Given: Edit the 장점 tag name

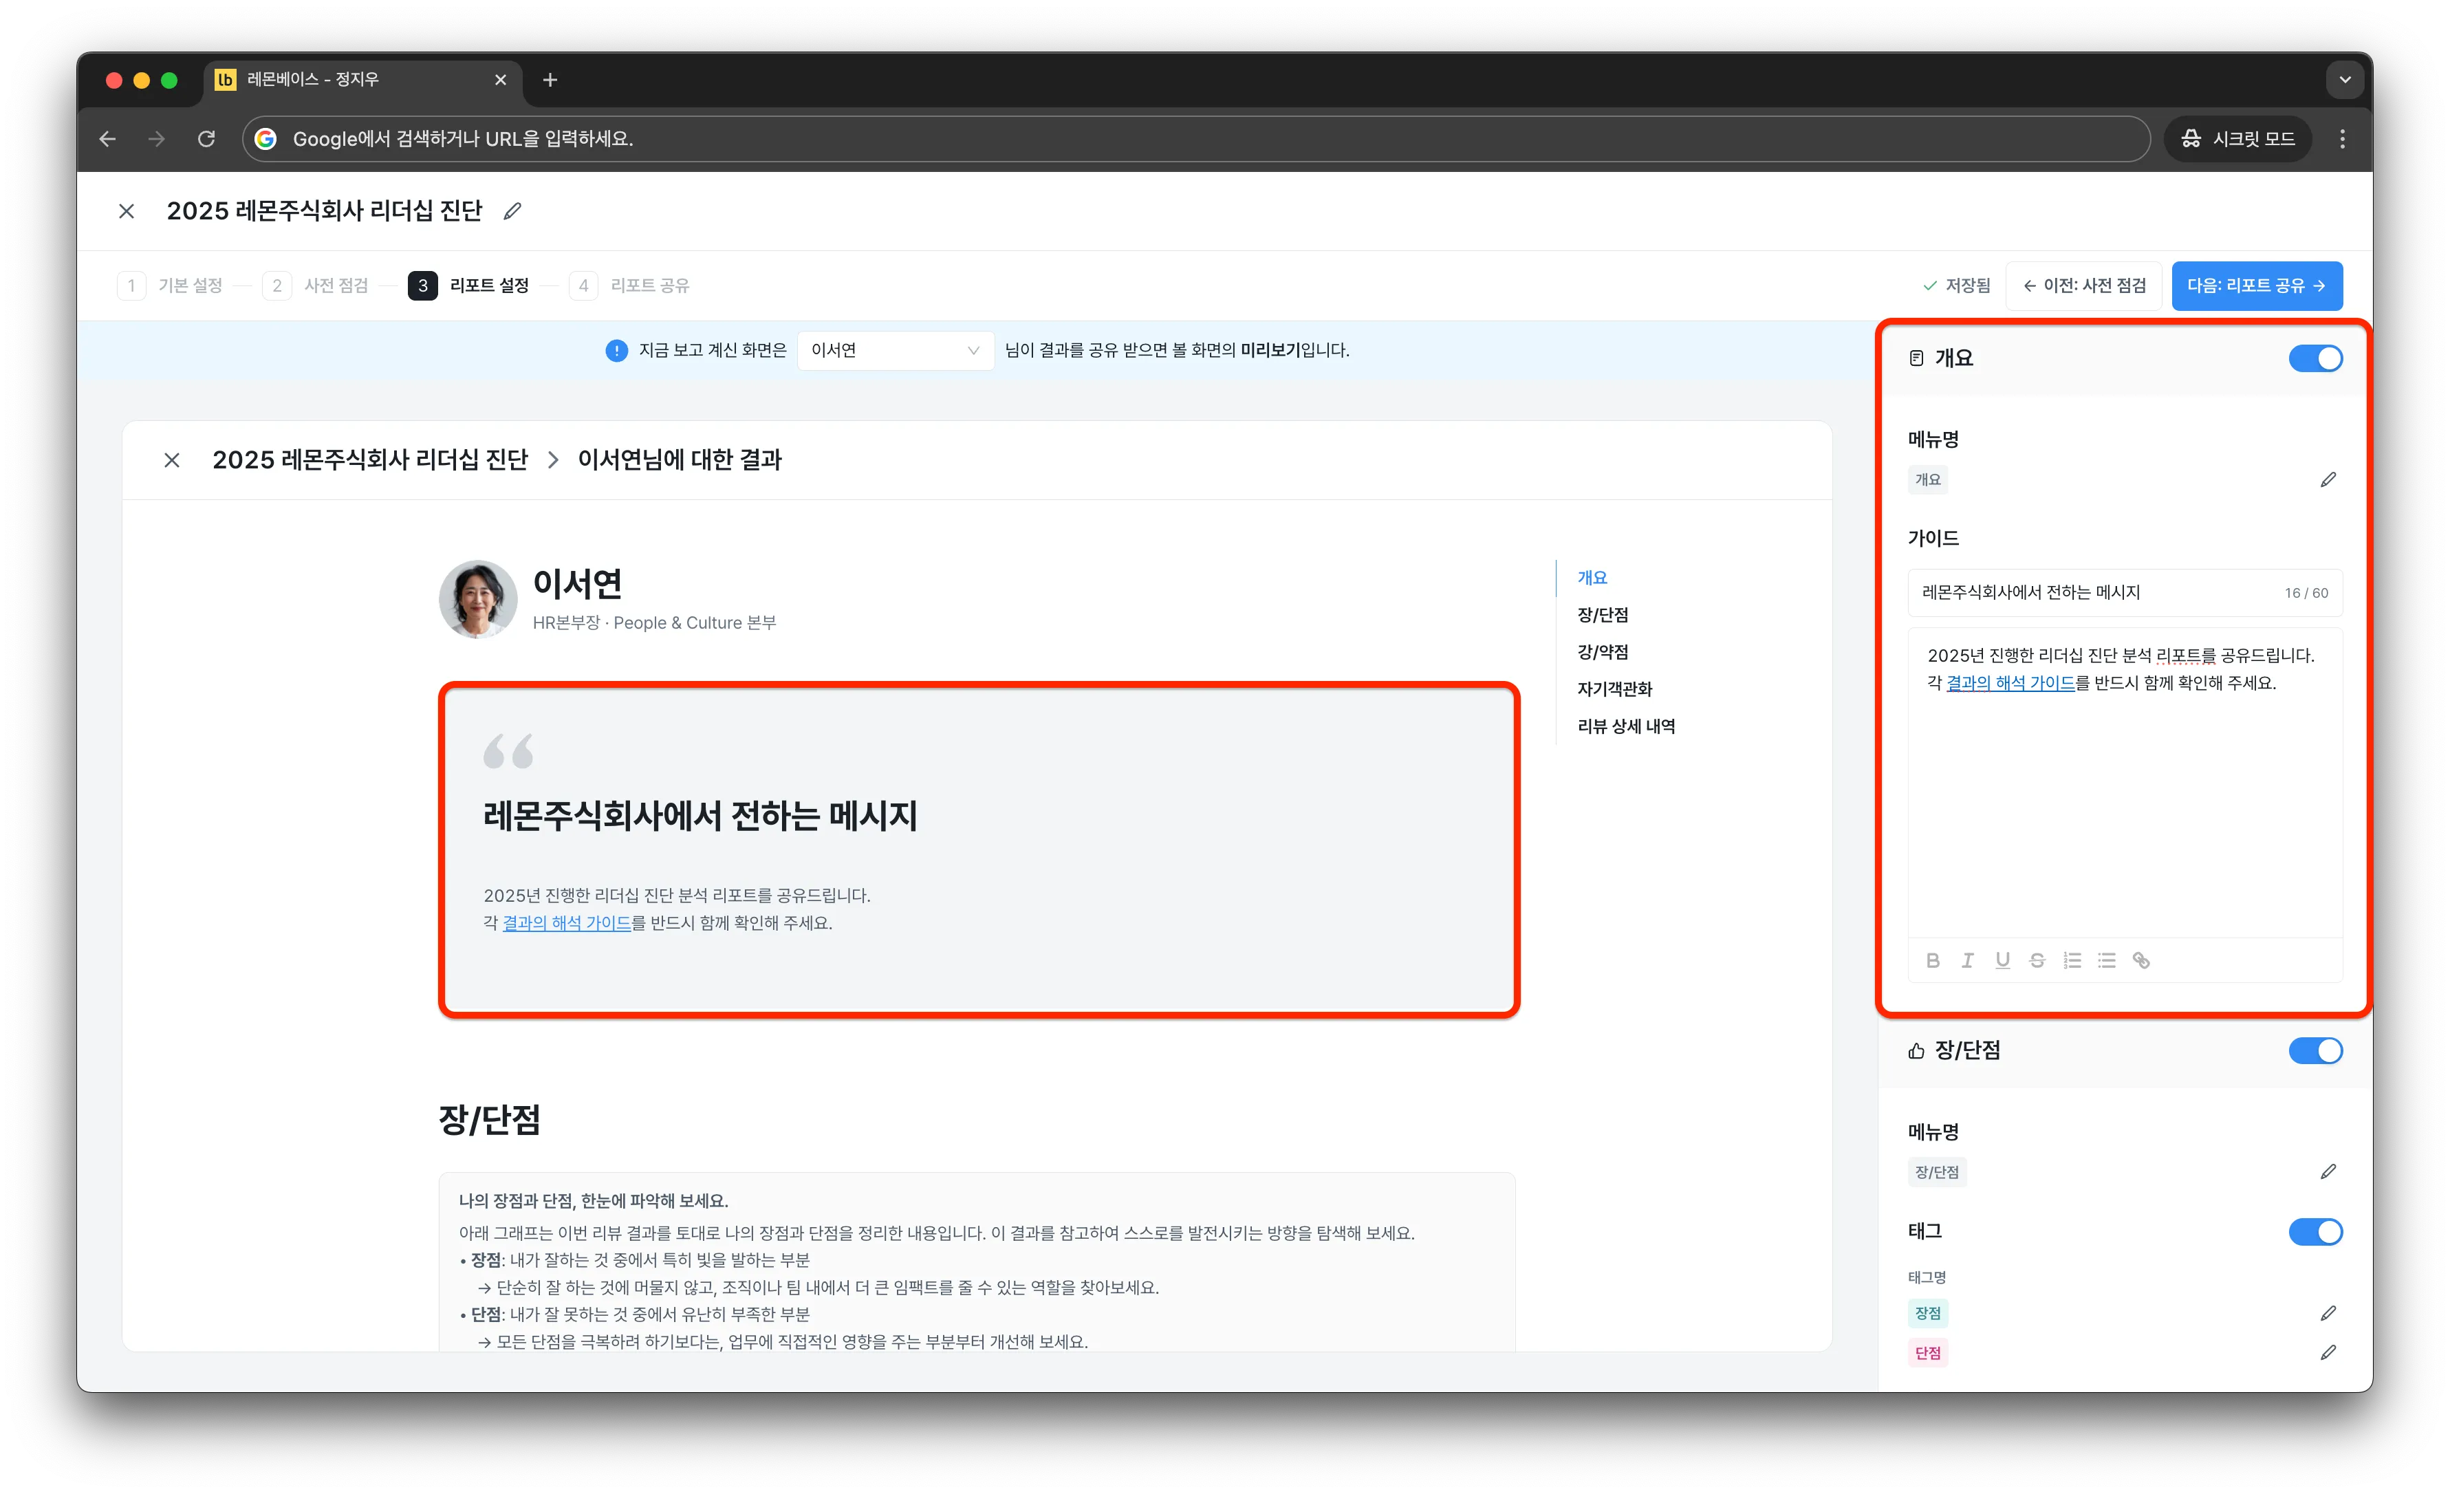Looking at the screenshot, I should coord(2328,1313).
